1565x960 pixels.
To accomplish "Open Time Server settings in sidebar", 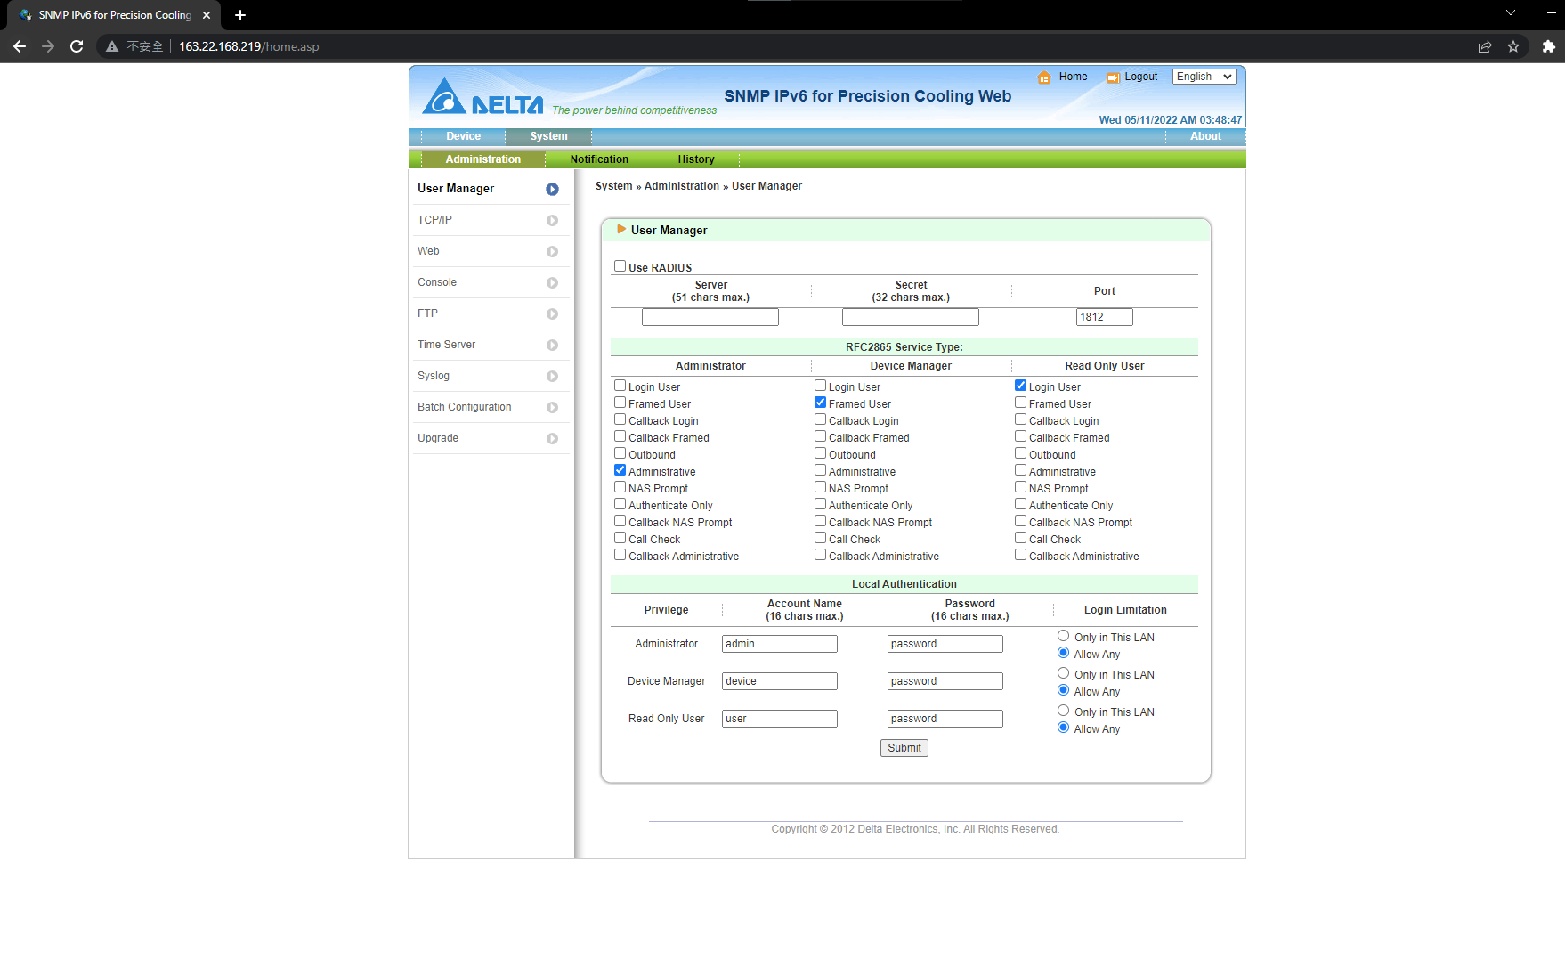I will (446, 345).
